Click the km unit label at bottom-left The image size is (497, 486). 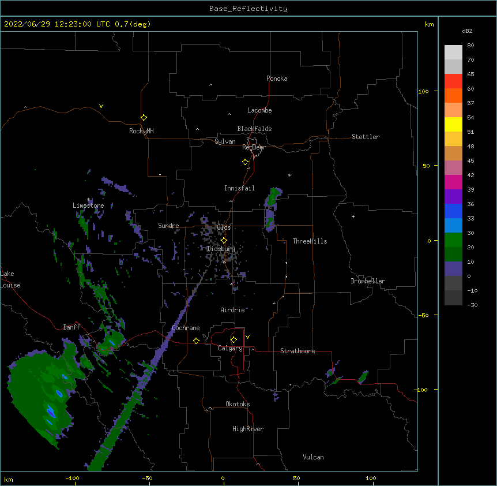(9, 479)
